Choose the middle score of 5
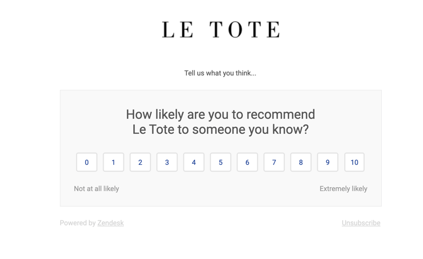The image size is (423, 259). (220, 162)
